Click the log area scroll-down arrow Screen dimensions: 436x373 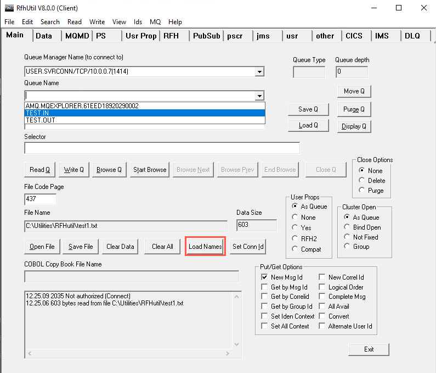[x=236, y=344]
